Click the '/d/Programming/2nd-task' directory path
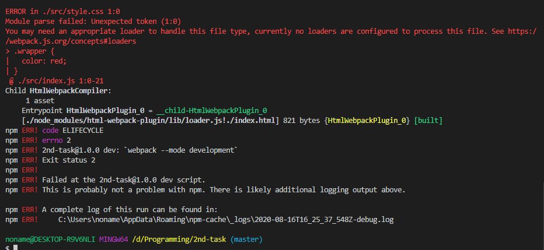544x250 pixels. pos(179,240)
